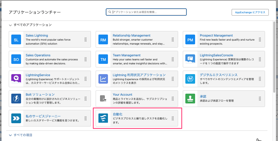278x141 pixels.
Task: Click the 私のサービスジャーニー arrows icon
Action: (x=16, y=118)
